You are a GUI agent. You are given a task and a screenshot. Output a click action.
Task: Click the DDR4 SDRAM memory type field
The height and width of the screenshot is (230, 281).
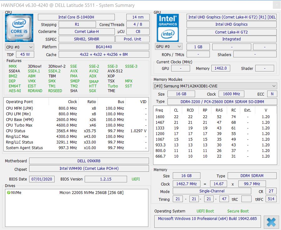point(252,176)
